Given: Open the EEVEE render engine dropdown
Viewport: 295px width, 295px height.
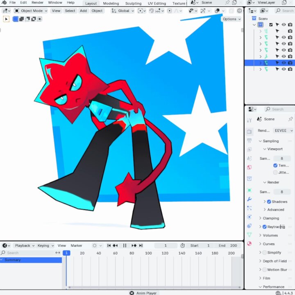Looking at the screenshot, I should tap(283, 131).
